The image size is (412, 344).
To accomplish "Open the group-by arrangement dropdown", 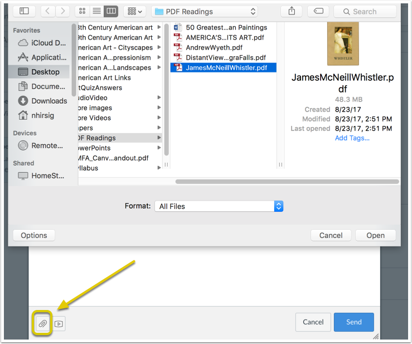I will [135, 11].
